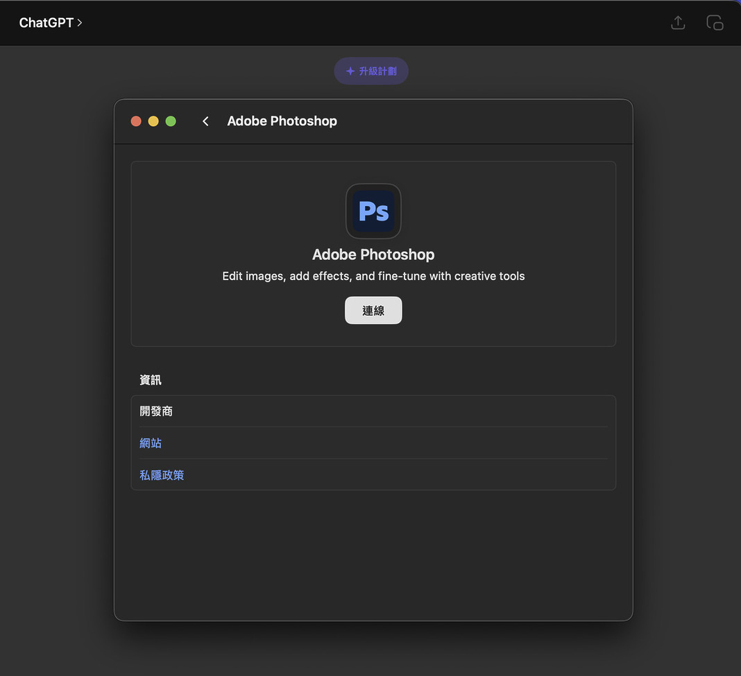Click the overlapping-squares icon at top right

[715, 22]
